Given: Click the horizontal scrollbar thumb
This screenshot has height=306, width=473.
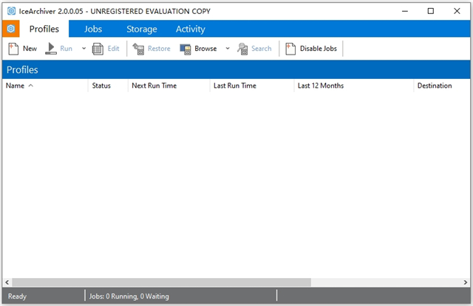Looking at the screenshot, I should 155,282.
